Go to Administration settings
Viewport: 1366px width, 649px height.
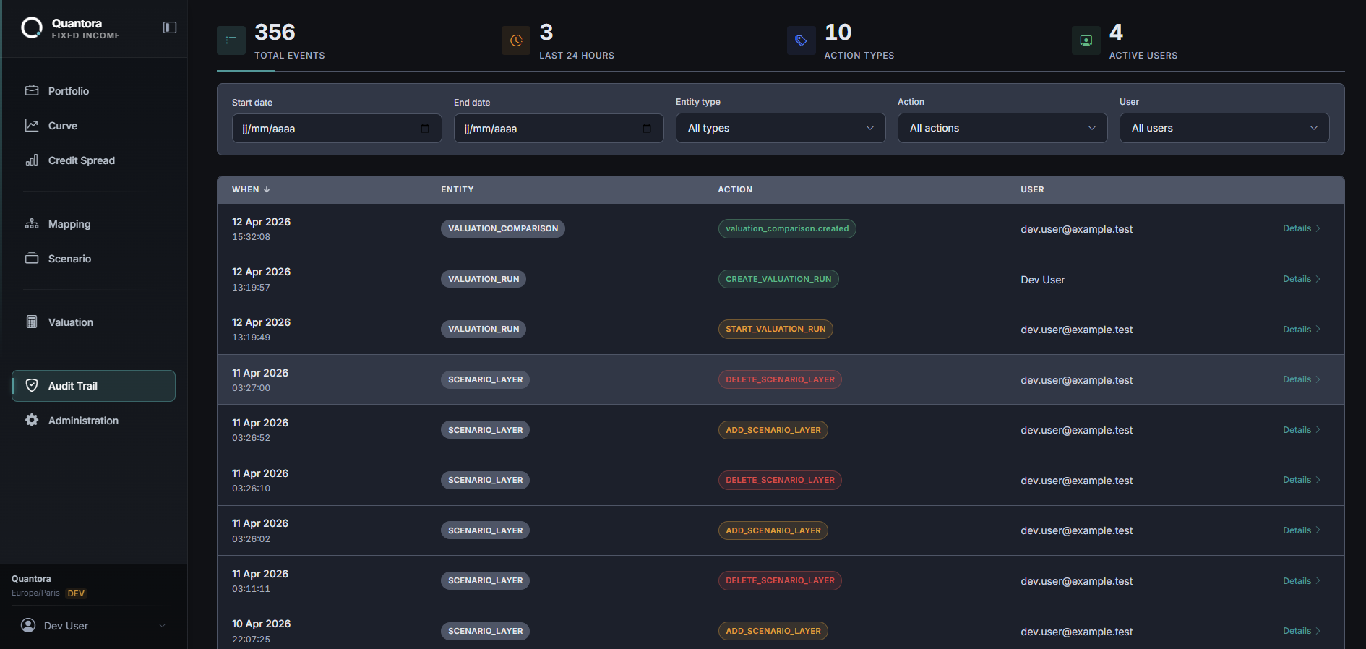pyautogui.click(x=83, y=421)
